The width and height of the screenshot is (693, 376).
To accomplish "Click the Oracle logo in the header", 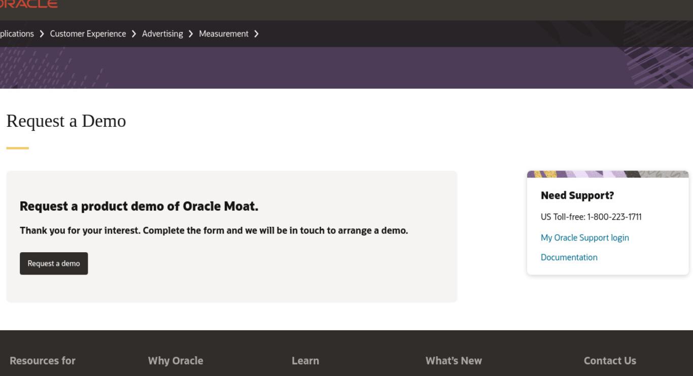I will click(x=28, y=4).
